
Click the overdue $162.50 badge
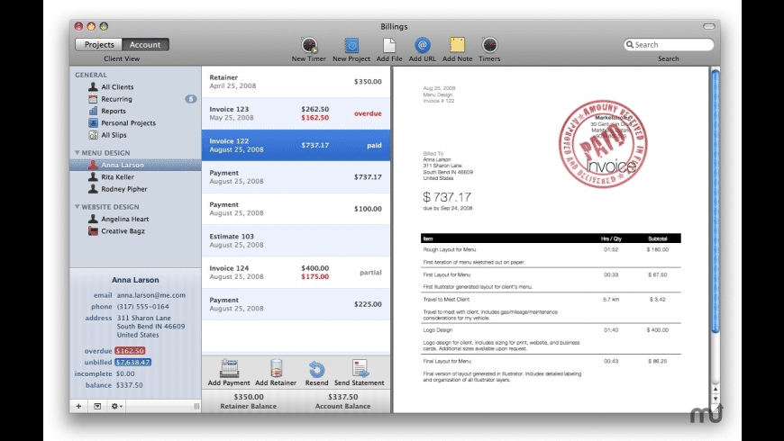(130, 351)
